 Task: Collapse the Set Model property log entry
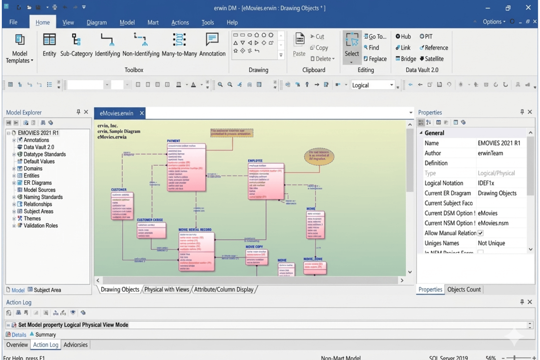point(8,325)
